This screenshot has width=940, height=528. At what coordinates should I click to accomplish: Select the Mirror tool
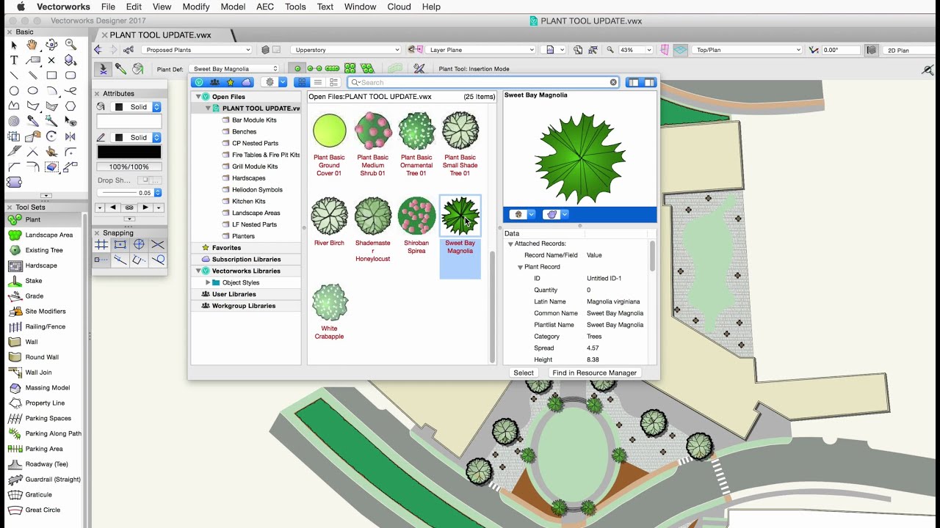tap(70, 136)
